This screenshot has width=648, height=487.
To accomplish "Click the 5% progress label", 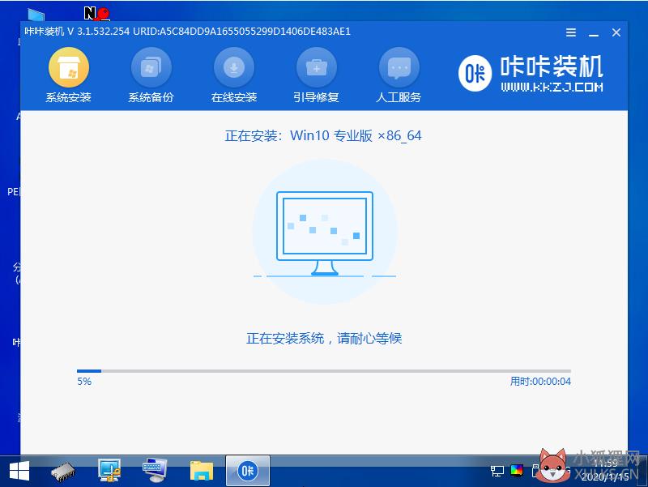I will click(x=84, y=381).
